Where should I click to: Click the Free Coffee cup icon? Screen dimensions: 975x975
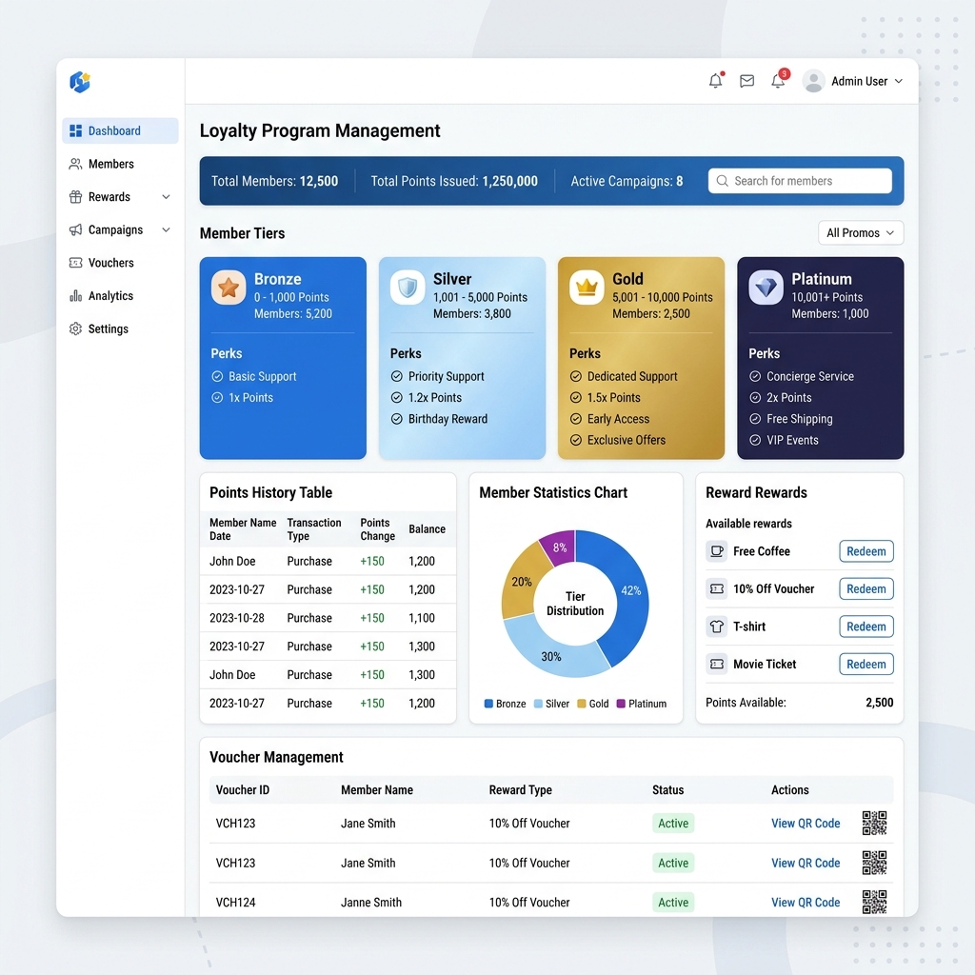716,551
